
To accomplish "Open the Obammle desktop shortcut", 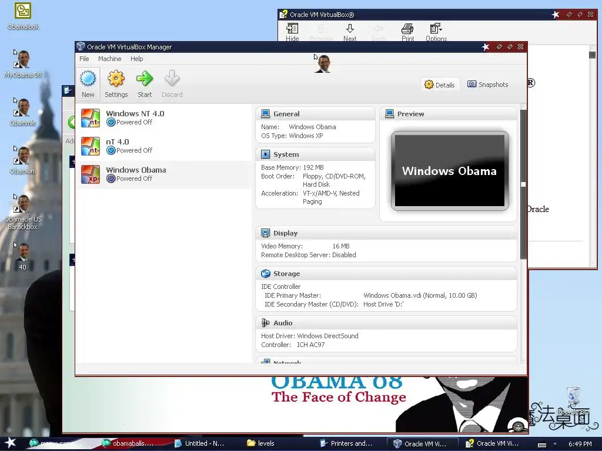I will [23, 112].
